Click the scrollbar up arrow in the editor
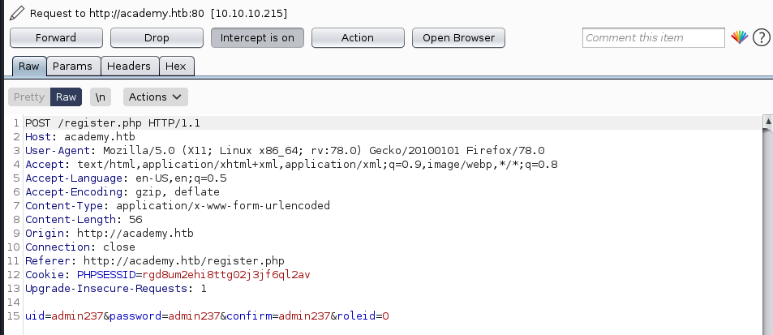Image resolution: width=773 pixels, height=335 pixels. [767, 122]
